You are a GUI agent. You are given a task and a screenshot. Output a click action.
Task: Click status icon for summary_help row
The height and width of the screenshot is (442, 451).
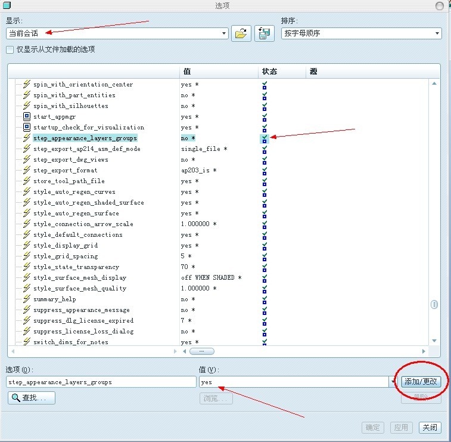pos(265,300)
